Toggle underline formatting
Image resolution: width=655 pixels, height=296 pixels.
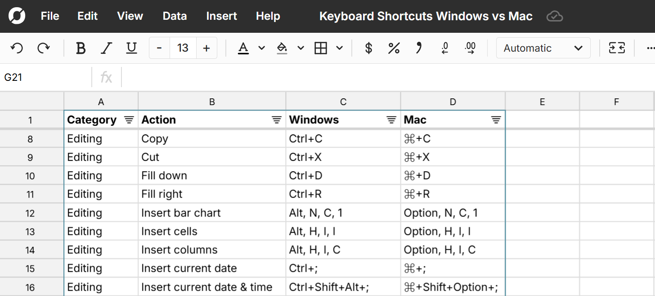click(131, 48)
